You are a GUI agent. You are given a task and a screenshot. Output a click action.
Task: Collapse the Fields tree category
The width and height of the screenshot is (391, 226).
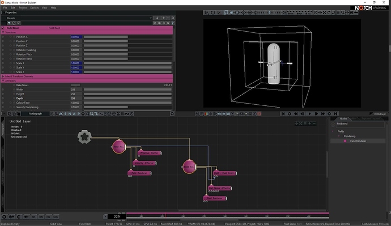(333, 131)
